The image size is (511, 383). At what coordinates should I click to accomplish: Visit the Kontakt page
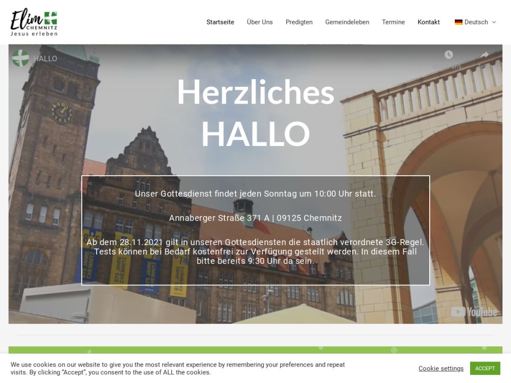click(x=428, y=22)
